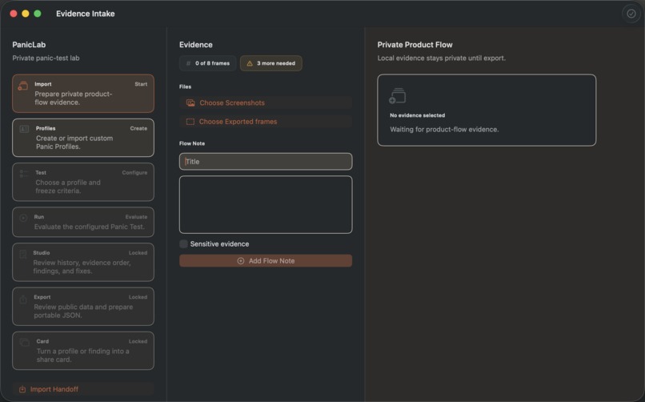Click the Test step checklist icon

coord(24,173)
